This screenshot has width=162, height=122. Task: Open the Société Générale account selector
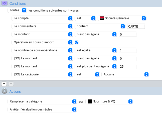(122, 18)
